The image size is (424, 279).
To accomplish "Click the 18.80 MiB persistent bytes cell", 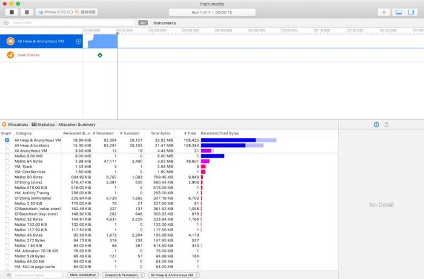I will click(82, 140).
